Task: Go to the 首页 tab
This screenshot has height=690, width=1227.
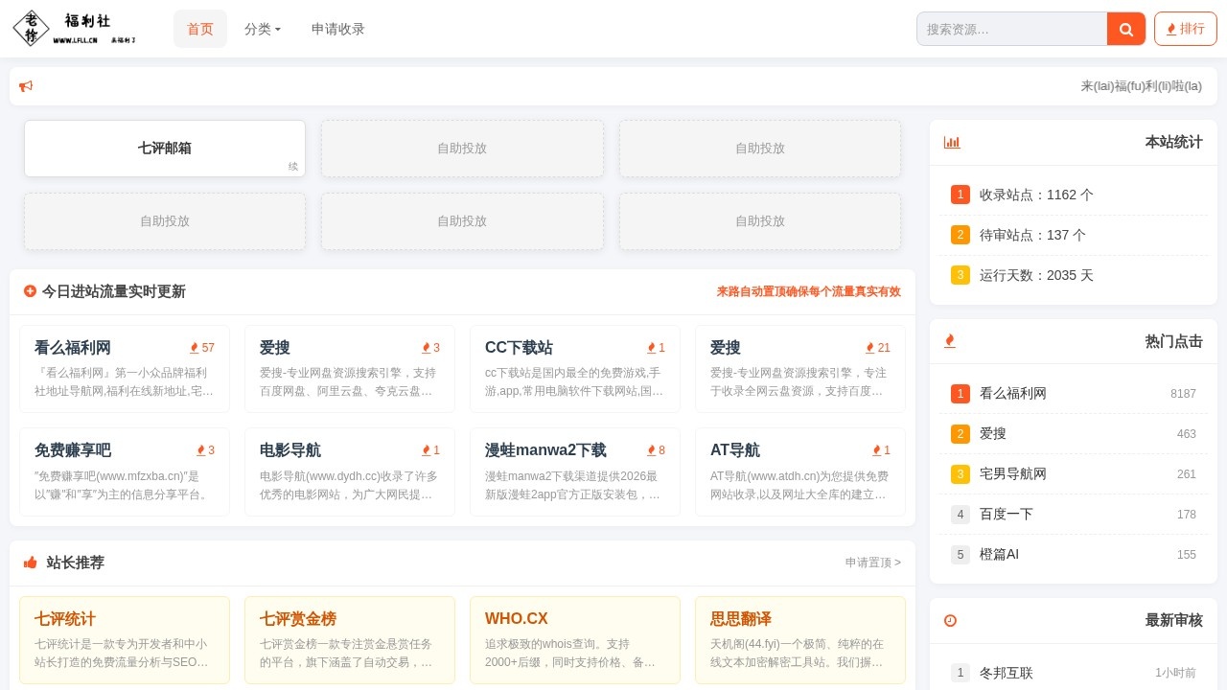Action: (x=200, y=29)
